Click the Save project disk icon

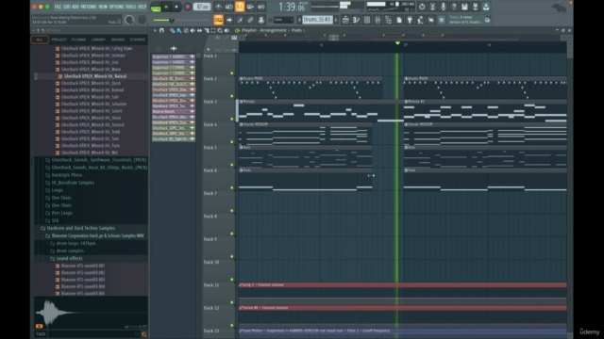pos(464,7)
